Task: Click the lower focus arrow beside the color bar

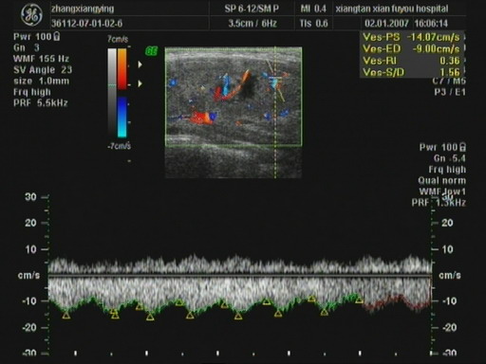Action: 140,83
